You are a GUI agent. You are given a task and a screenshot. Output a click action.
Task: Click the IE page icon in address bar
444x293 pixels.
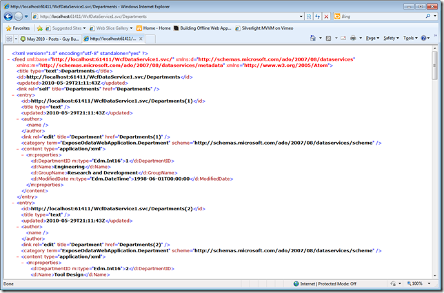coord(35,17)
